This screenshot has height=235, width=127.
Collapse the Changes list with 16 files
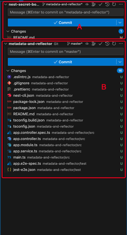coord(8,71)
